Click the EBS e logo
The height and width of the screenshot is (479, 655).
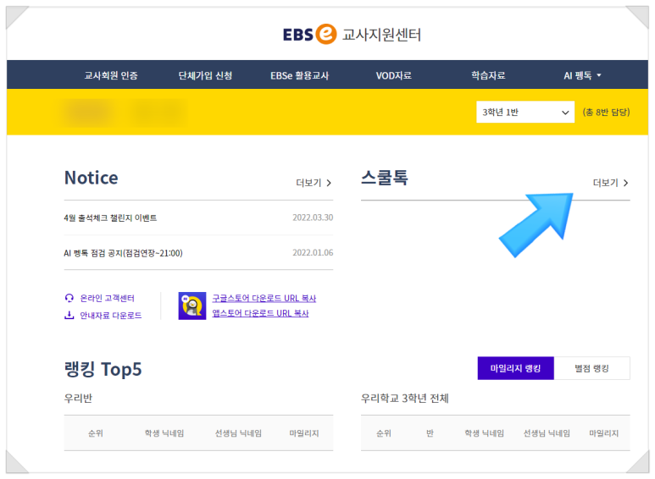(x=309, y=34)
